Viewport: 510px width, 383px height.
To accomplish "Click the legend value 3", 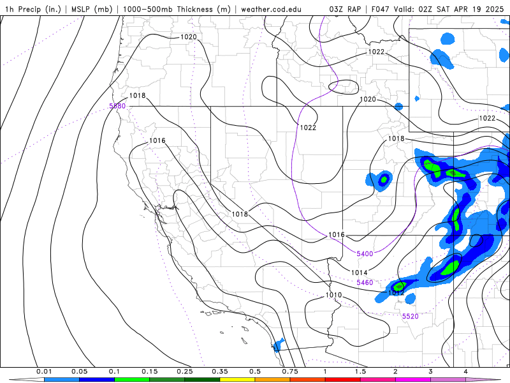I will point(431,372).
